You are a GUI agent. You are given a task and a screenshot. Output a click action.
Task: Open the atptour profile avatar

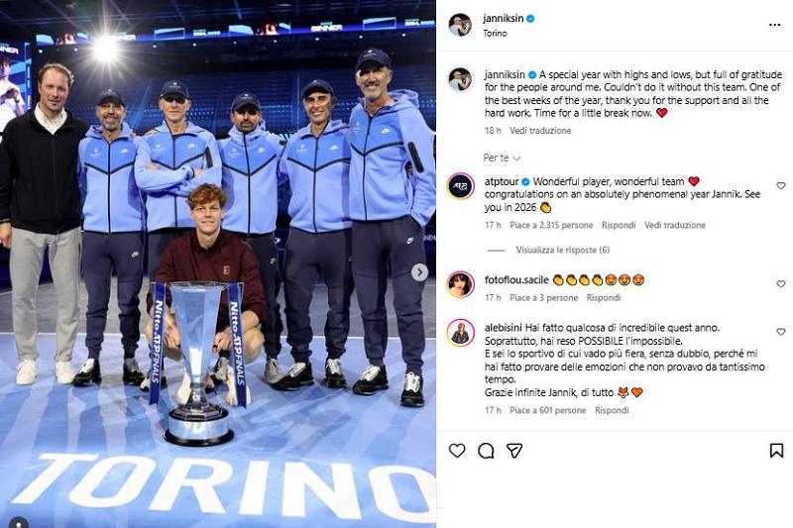tap(461, 186)
